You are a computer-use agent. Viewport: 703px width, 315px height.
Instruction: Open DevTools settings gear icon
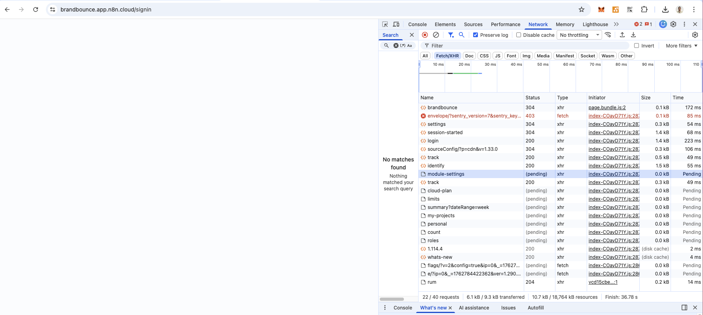pyautogui.click(x=673, y=24)
